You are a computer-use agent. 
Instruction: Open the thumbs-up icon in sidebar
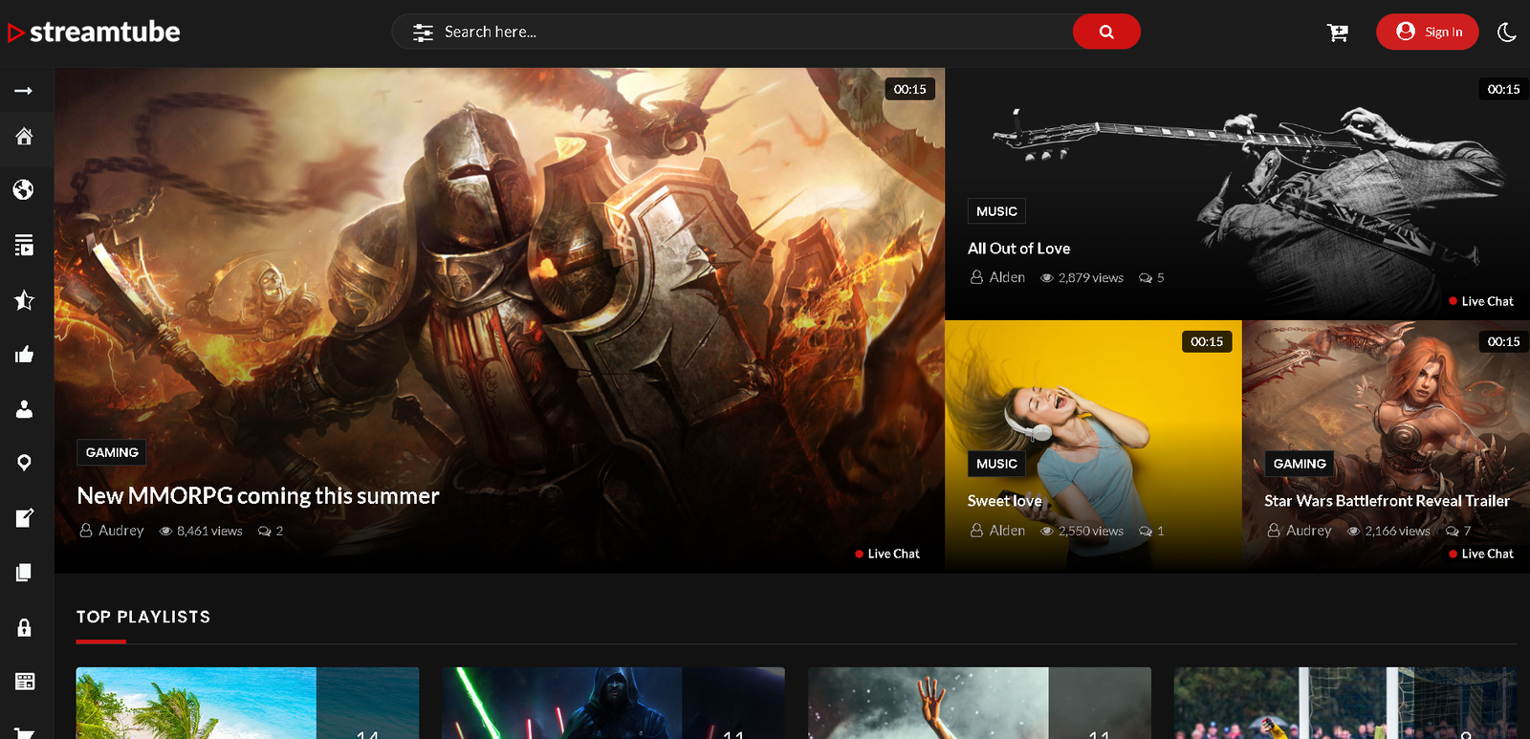pos(24,355)
